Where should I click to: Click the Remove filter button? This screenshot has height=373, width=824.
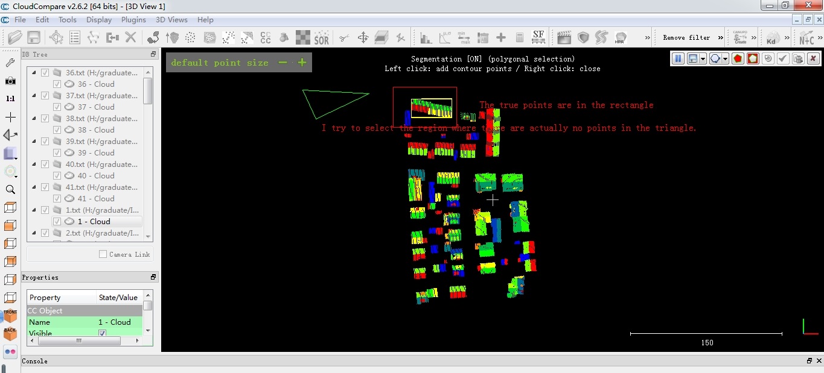tap(686, 38)
